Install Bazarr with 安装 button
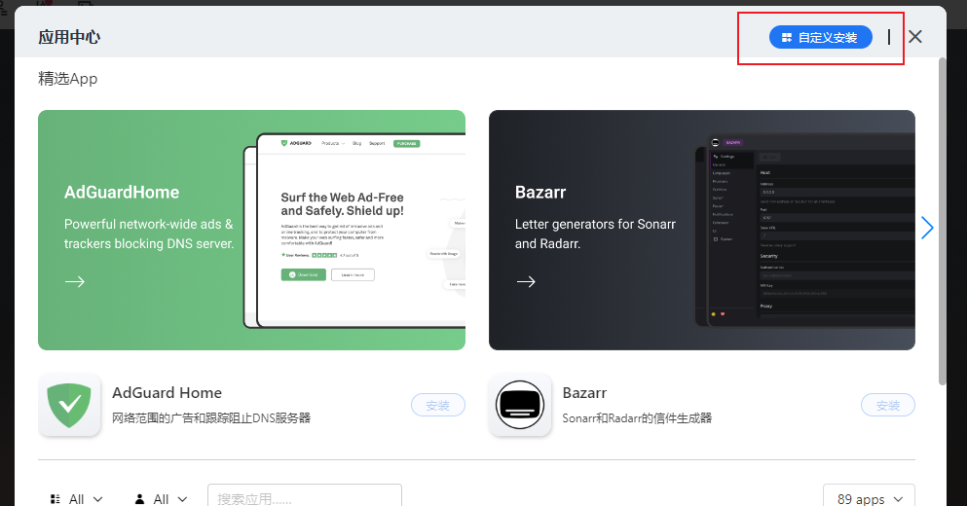The width and height of the screenshot is (967, 506). coord(888,405)
